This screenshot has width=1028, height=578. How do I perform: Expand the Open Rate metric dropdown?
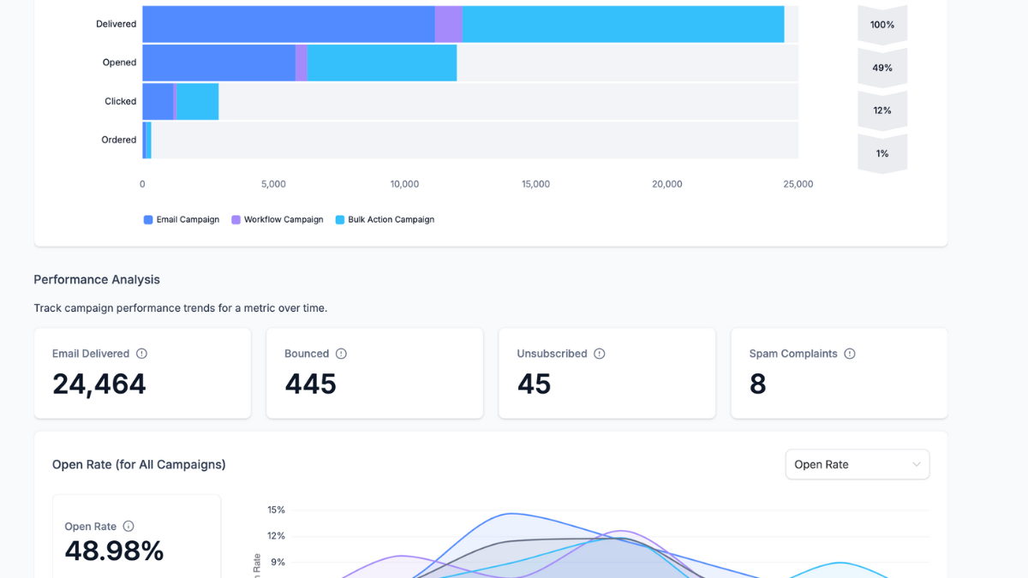(857, 464)
